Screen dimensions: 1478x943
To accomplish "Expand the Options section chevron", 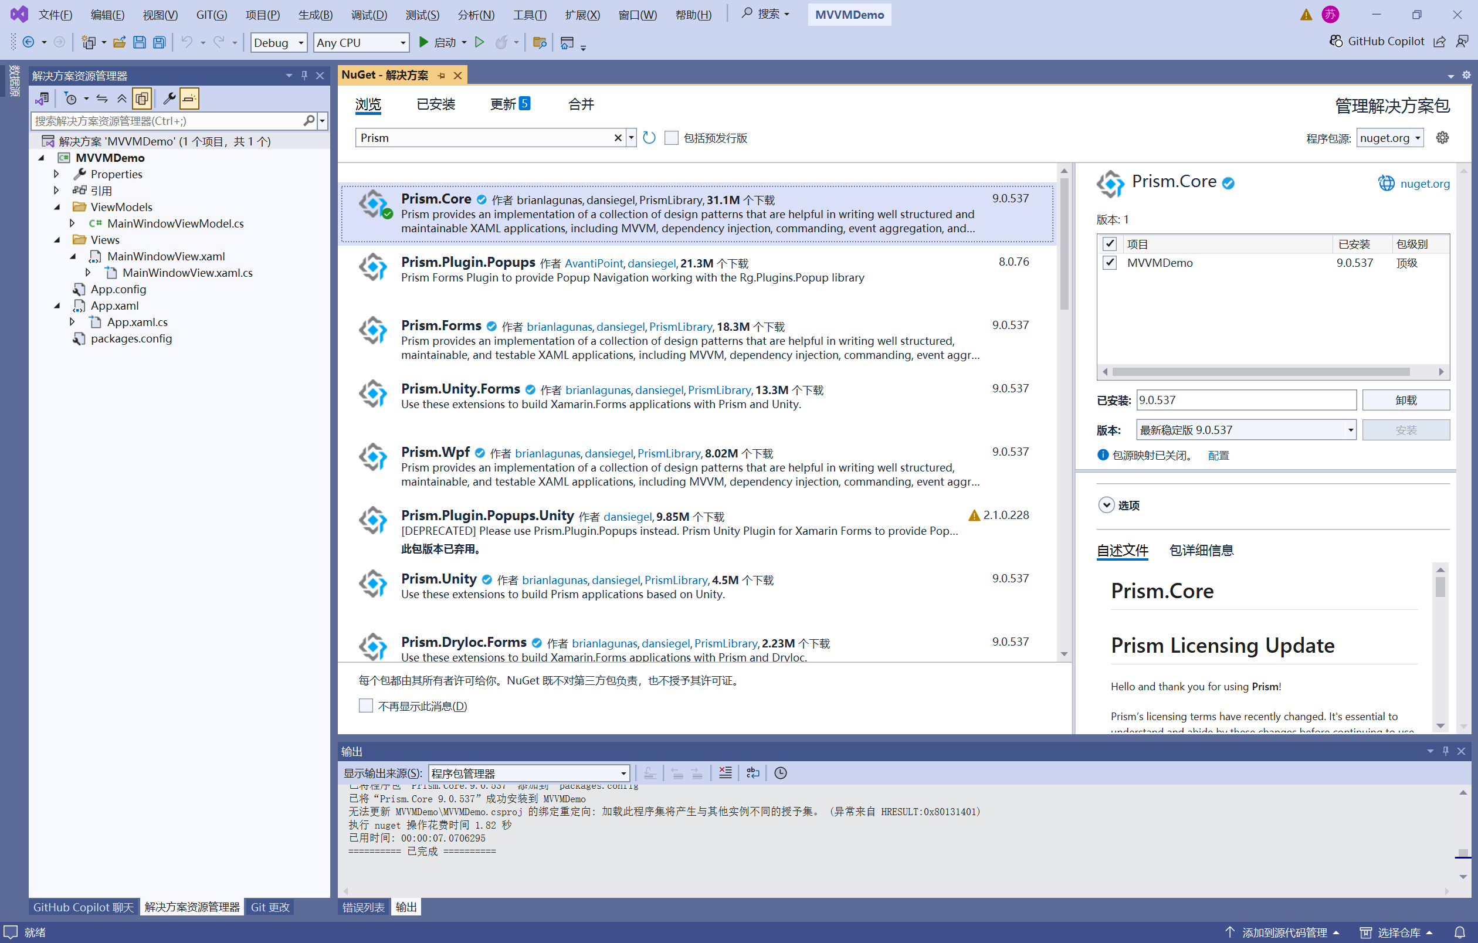I will pyautogui.click(x=1106, y=505).
